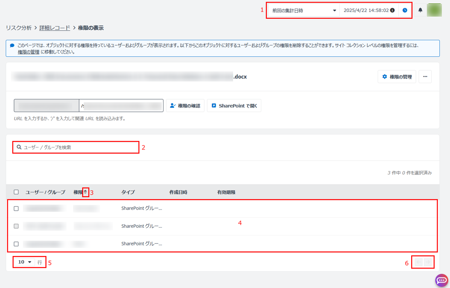Click the 有効期限 column header

(x=226, y=192)
